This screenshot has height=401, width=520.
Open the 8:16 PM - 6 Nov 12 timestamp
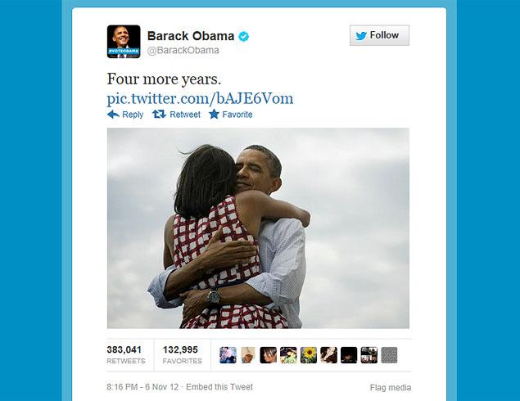[x=142, y=387]
